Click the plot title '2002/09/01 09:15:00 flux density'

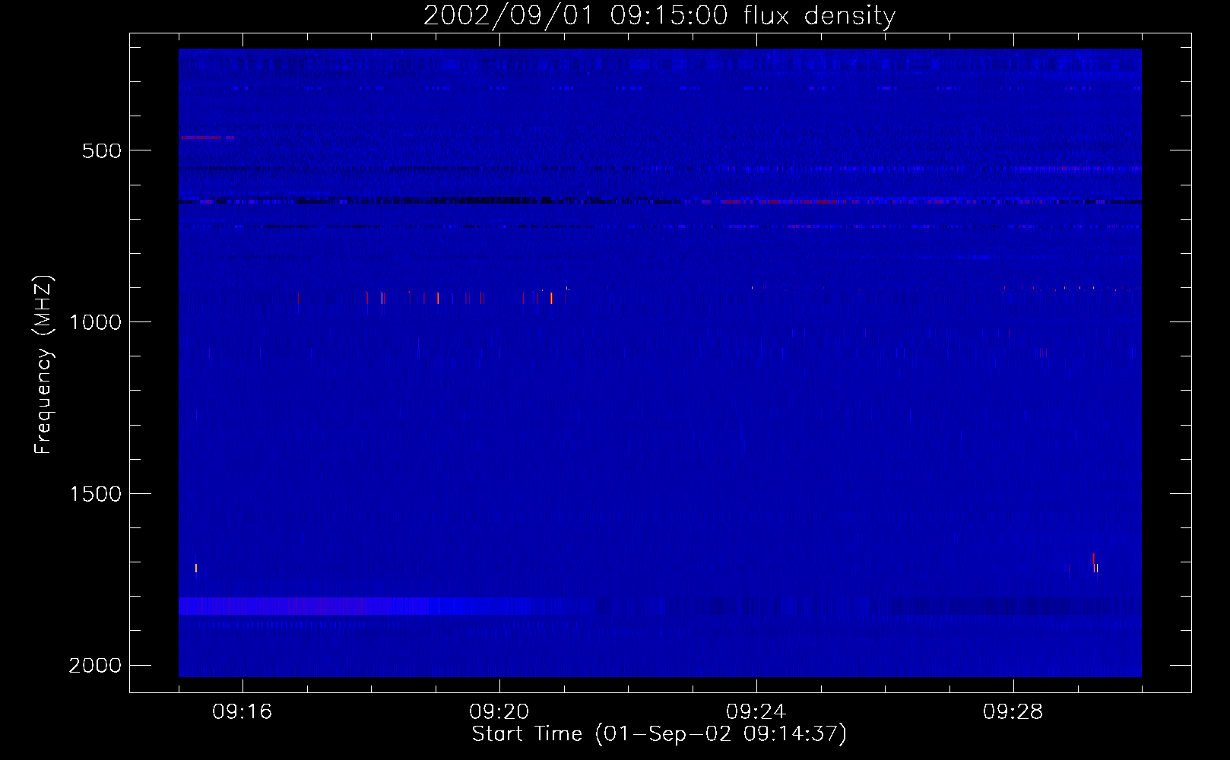(659, 15)
